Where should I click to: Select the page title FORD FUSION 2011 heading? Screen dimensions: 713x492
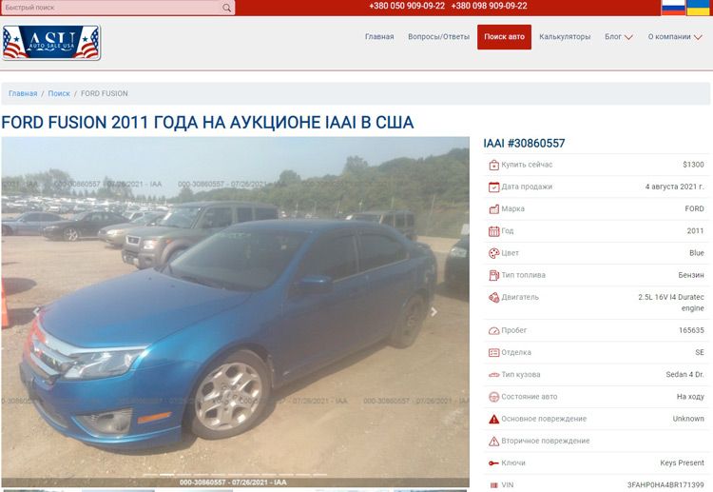pos(207,123)
